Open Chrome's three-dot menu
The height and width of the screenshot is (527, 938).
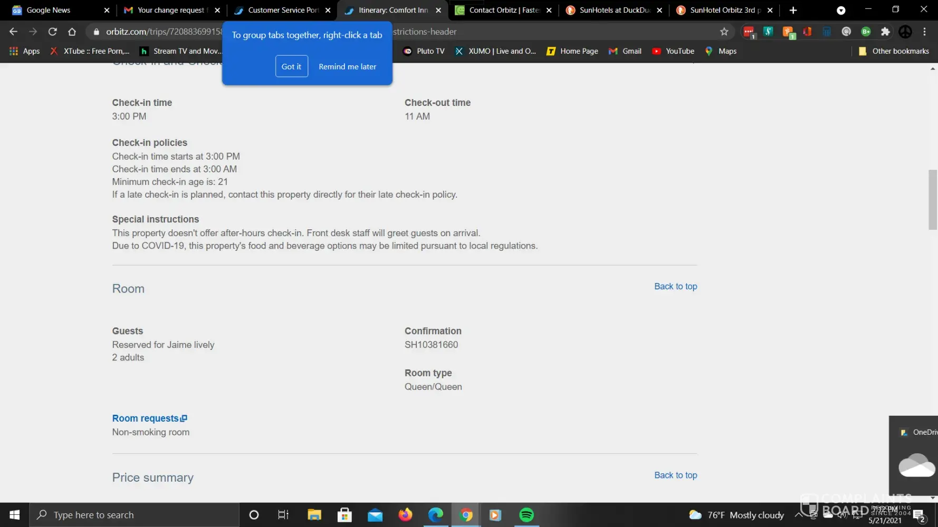click(924, 32)
